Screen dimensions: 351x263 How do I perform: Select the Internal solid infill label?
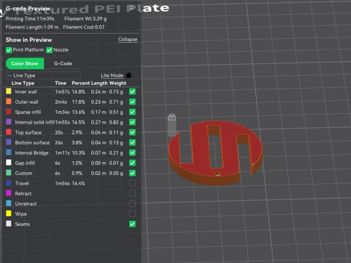(x=35, y=122)
